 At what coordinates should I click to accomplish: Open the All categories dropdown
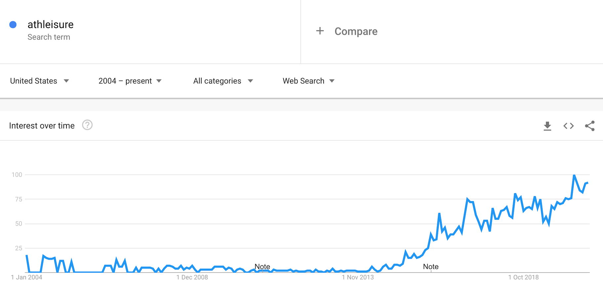[x=223, y=81]
